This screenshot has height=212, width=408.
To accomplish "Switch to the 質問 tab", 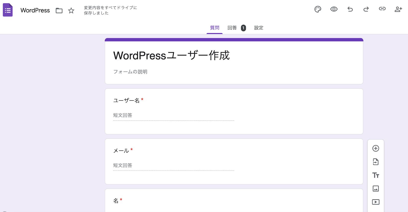I will (x=214, y=28).
